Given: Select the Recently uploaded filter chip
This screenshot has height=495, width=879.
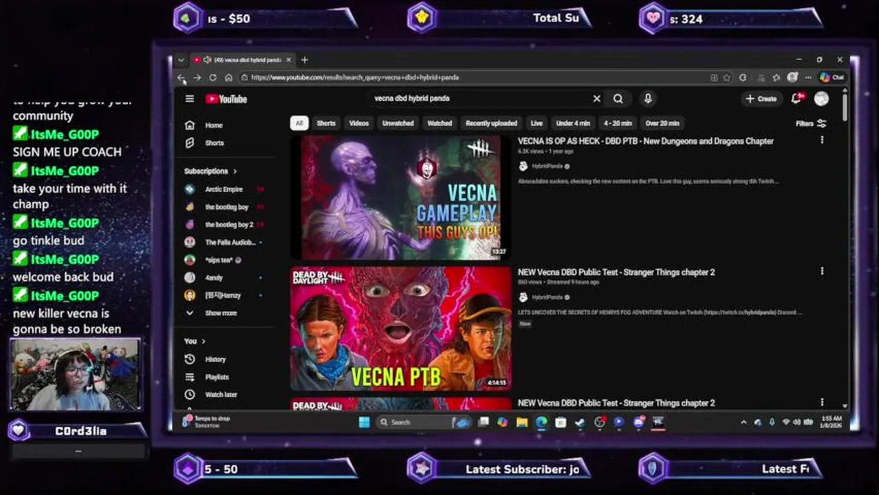Looking at the screenshot, I should [491, 123].
